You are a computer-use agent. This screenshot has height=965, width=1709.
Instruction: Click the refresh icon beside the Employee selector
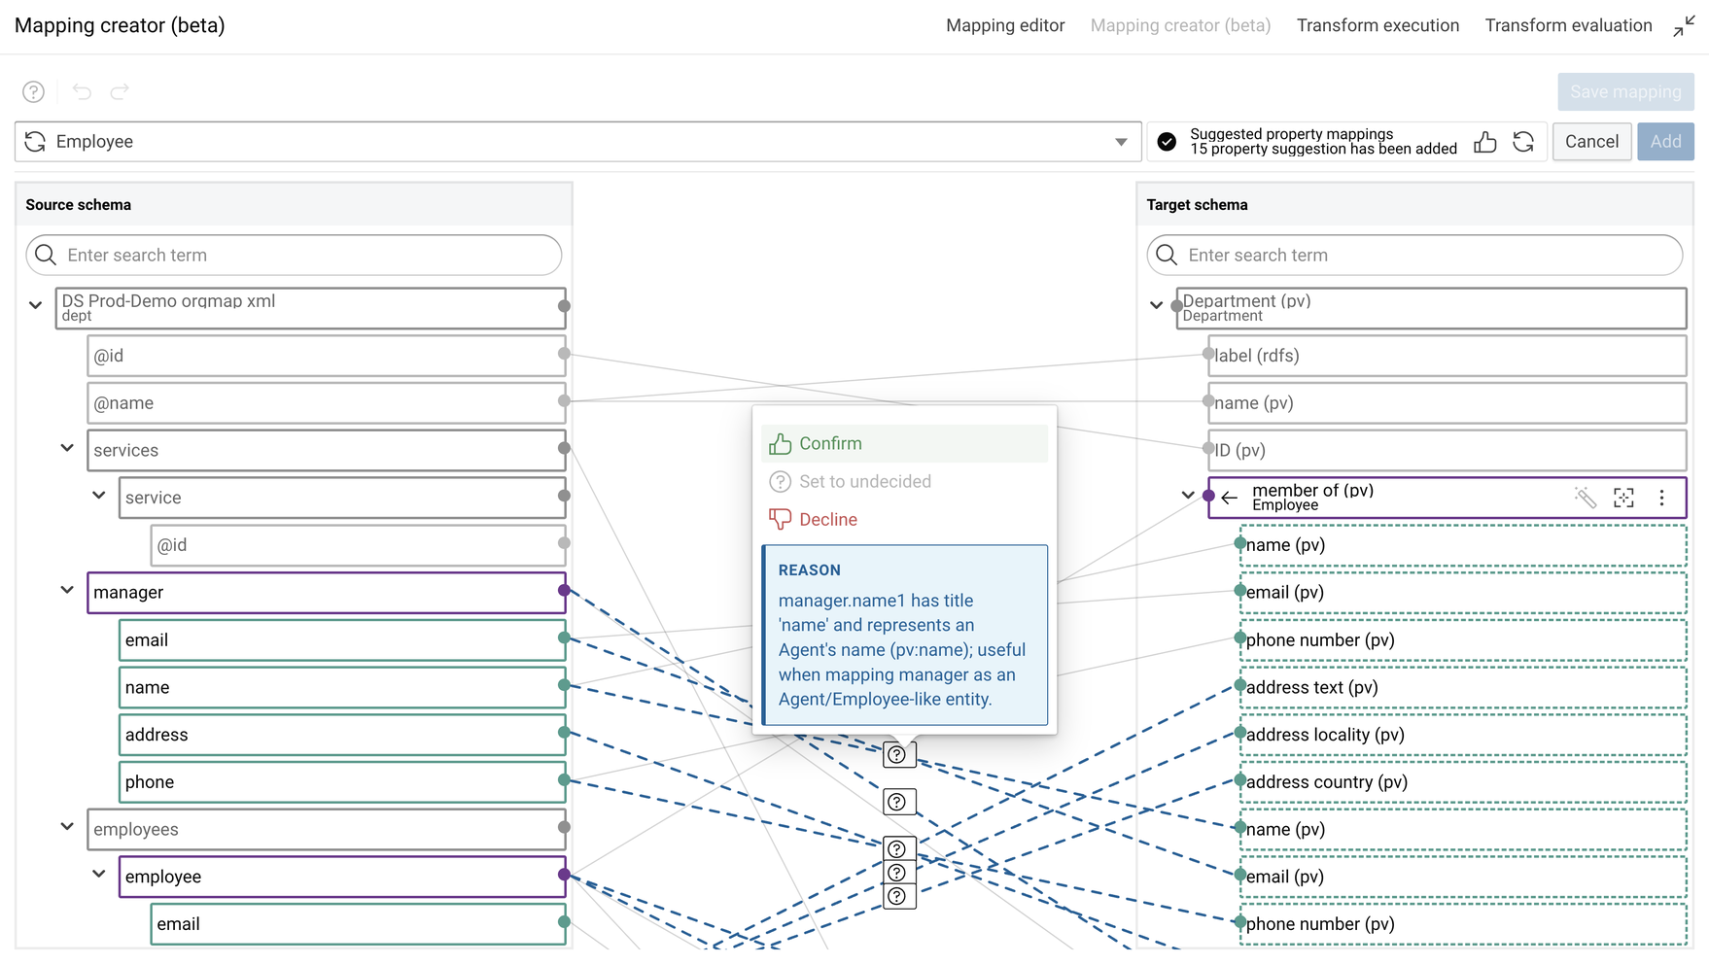tap(35, 141)
